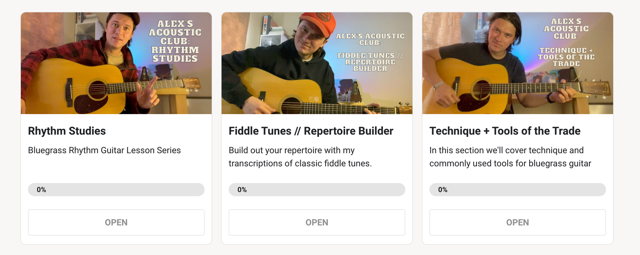This screenshot has width=640, height=255.
Task: Click the Rhythm Studies card title
Action: [67, 131]
